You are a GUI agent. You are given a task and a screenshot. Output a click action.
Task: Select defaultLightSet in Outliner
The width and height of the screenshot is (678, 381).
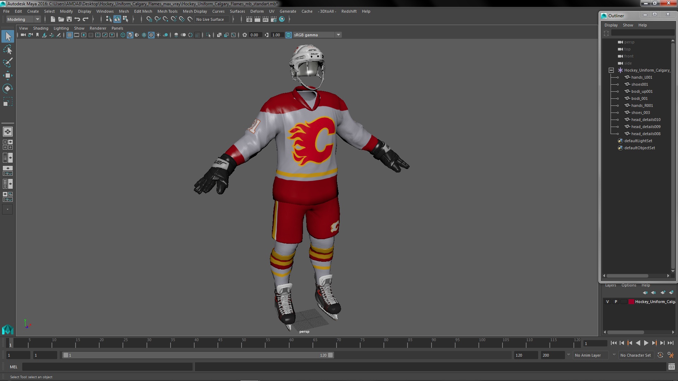(638, 141)
